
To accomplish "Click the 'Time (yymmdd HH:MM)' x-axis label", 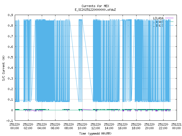I will coord(95,133).
